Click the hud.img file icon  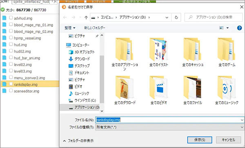pos(4,44)
